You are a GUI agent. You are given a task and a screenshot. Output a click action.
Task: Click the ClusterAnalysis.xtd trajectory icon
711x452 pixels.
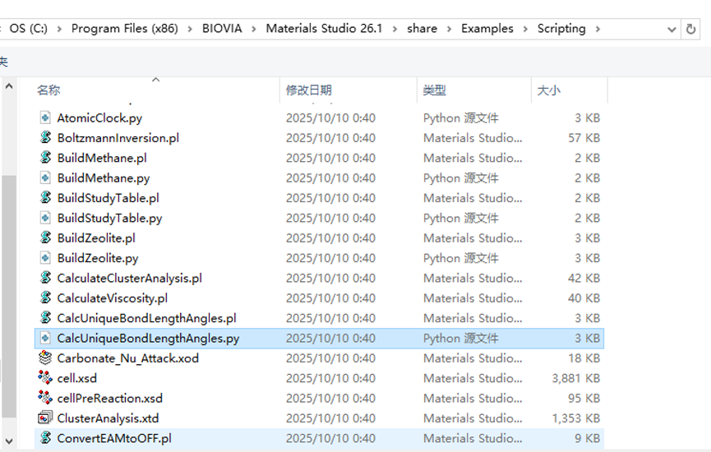[x=45, y=417]
